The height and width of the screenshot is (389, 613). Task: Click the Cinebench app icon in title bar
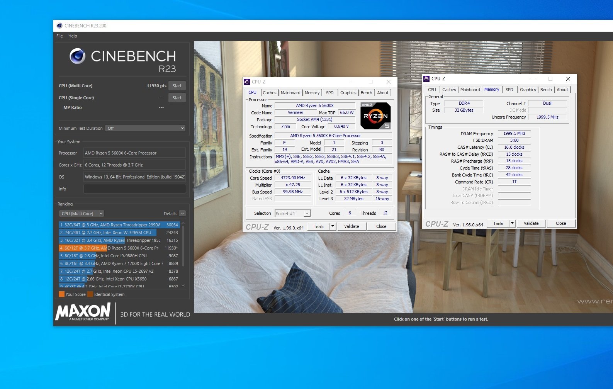pos(59,26)
